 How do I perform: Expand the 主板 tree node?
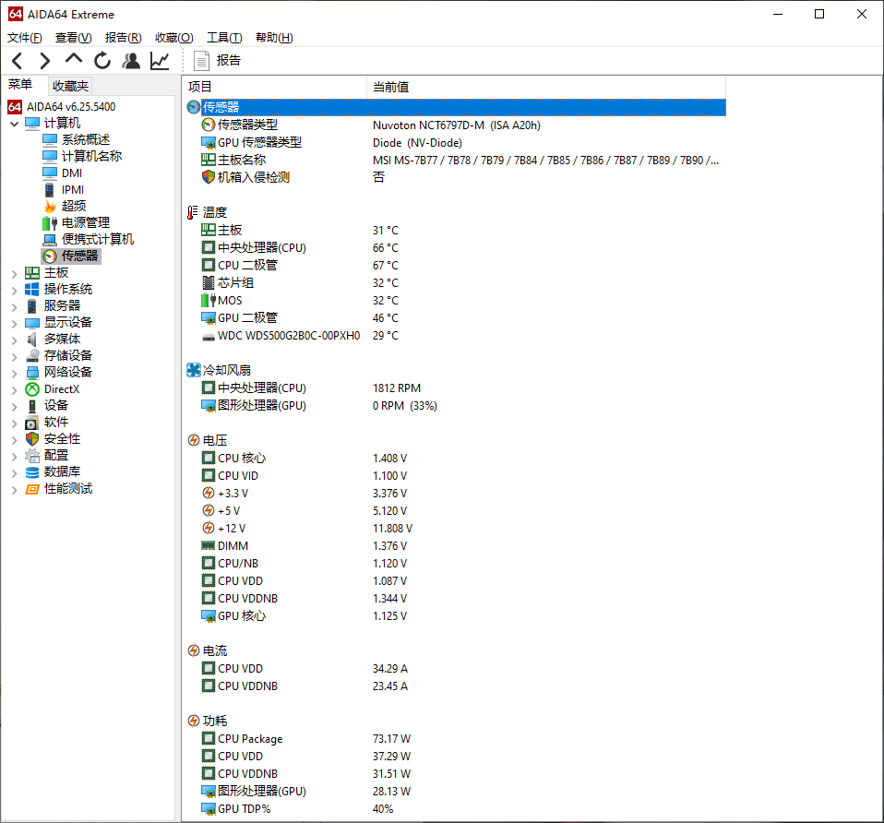[x=14, y=273]
